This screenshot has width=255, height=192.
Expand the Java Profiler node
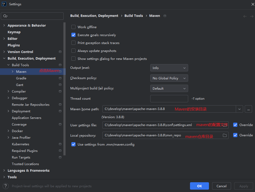tap(8, 137)
